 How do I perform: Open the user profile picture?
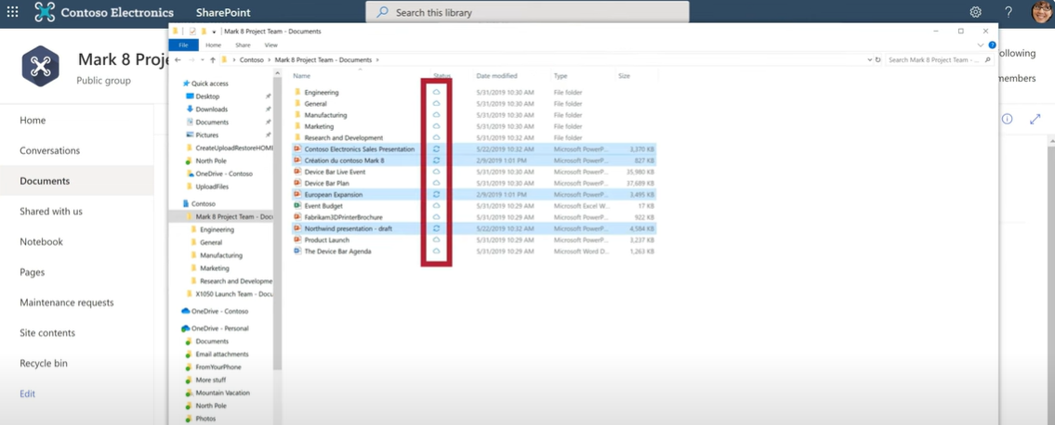(x=1042, y=12)
